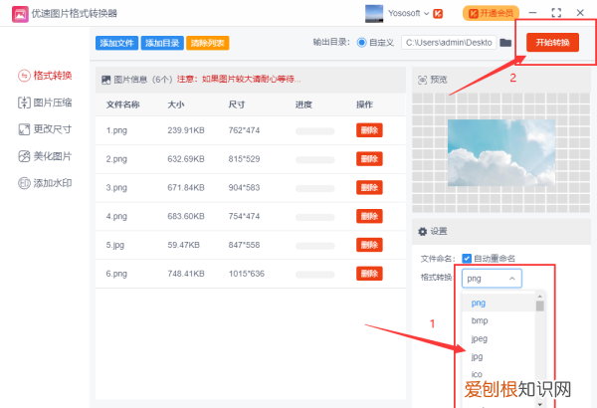Viewport: 597px width, 408px height.
Task: Select the 图片压缩 compress icon
Action: [24, 102]
